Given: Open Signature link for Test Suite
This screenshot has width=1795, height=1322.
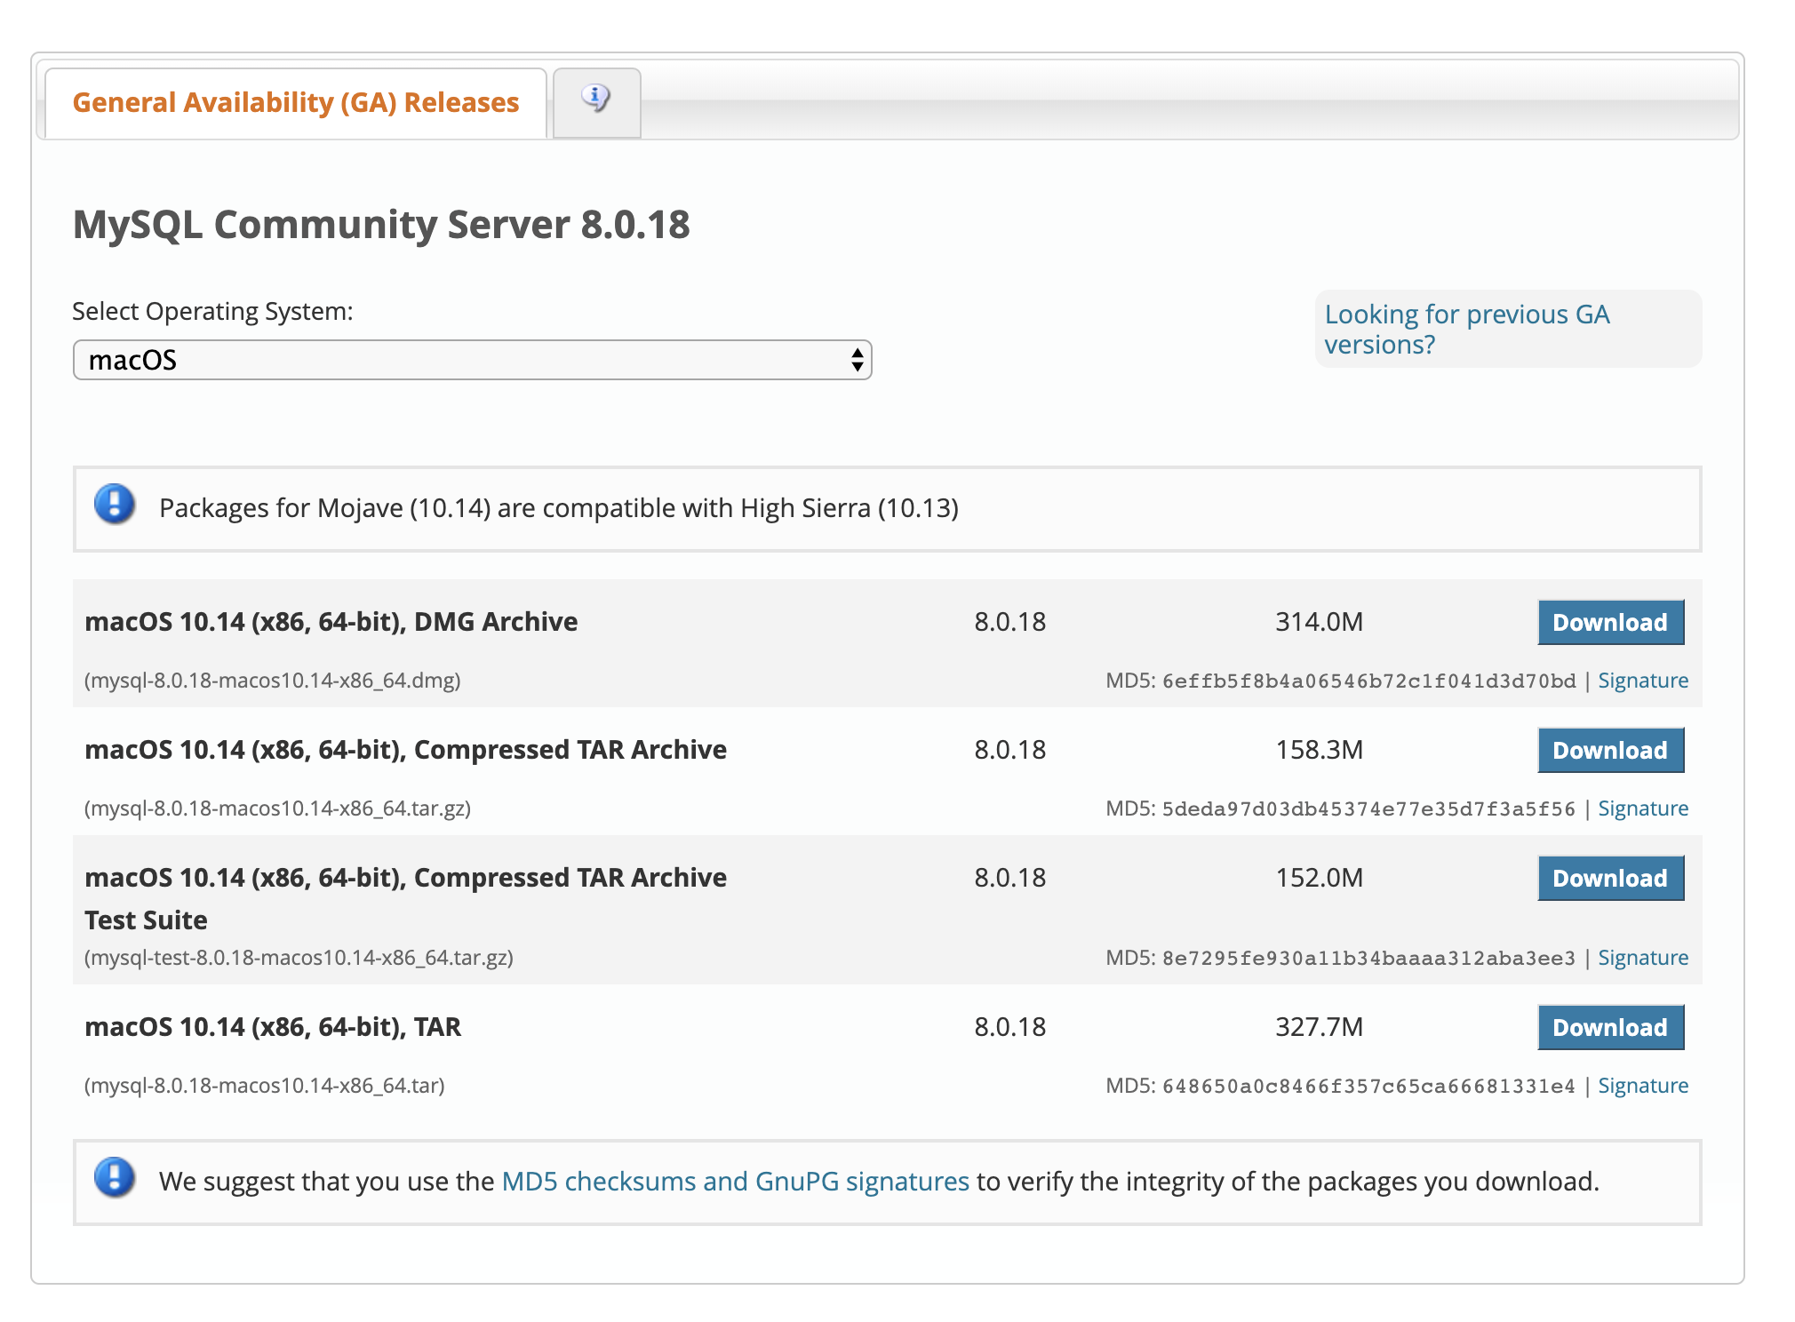Looking at the screenshot, I should (1642, 958).
